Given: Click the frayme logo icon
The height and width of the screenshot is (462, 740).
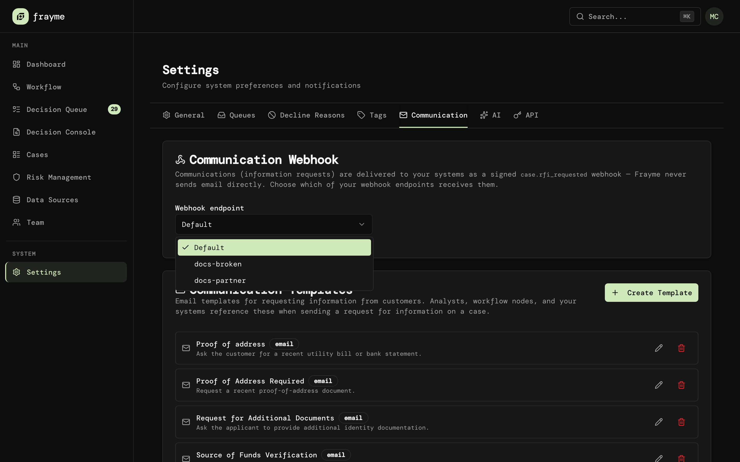Looking at the screenshot, I should 21,16.
